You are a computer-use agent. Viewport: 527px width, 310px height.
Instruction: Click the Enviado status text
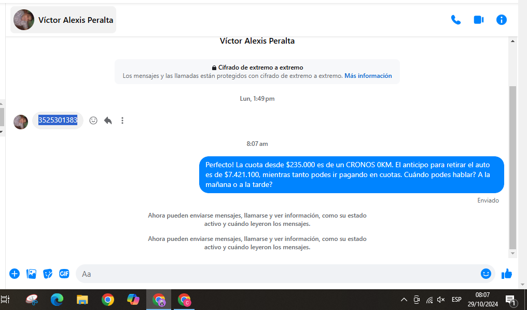click(x=488, y=200)
